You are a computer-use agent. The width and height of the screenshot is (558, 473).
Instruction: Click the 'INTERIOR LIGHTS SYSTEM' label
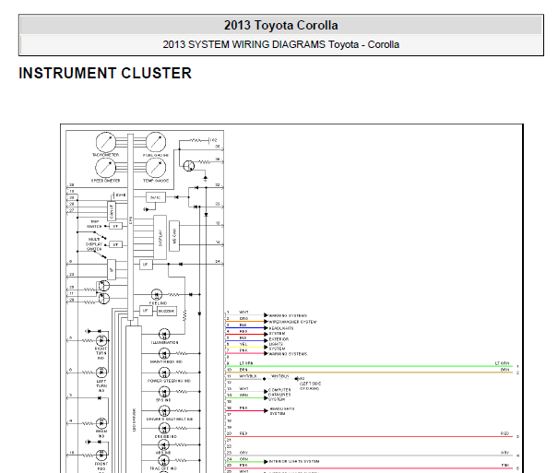coord(294,462)
